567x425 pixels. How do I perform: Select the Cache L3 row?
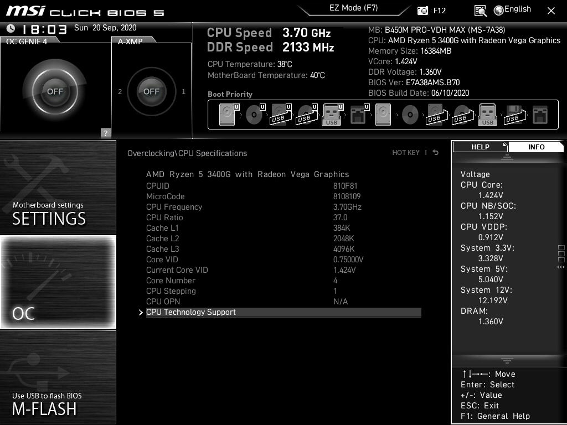tap(283, 249)
